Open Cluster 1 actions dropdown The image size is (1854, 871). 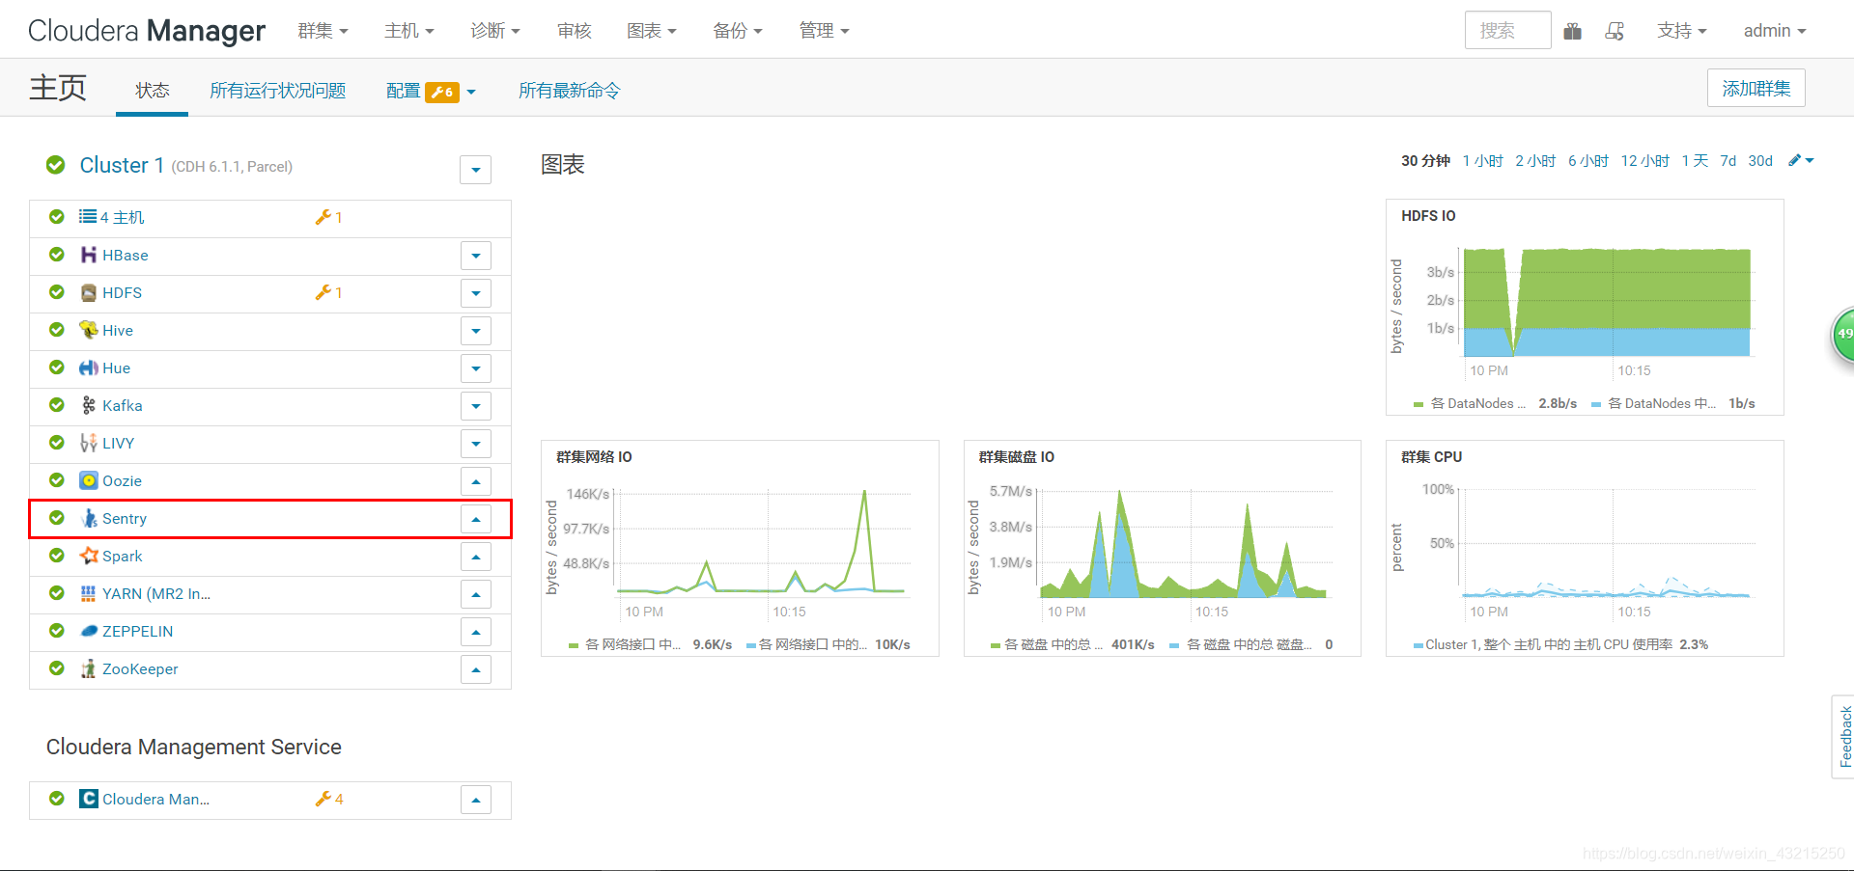click(475, 170)
